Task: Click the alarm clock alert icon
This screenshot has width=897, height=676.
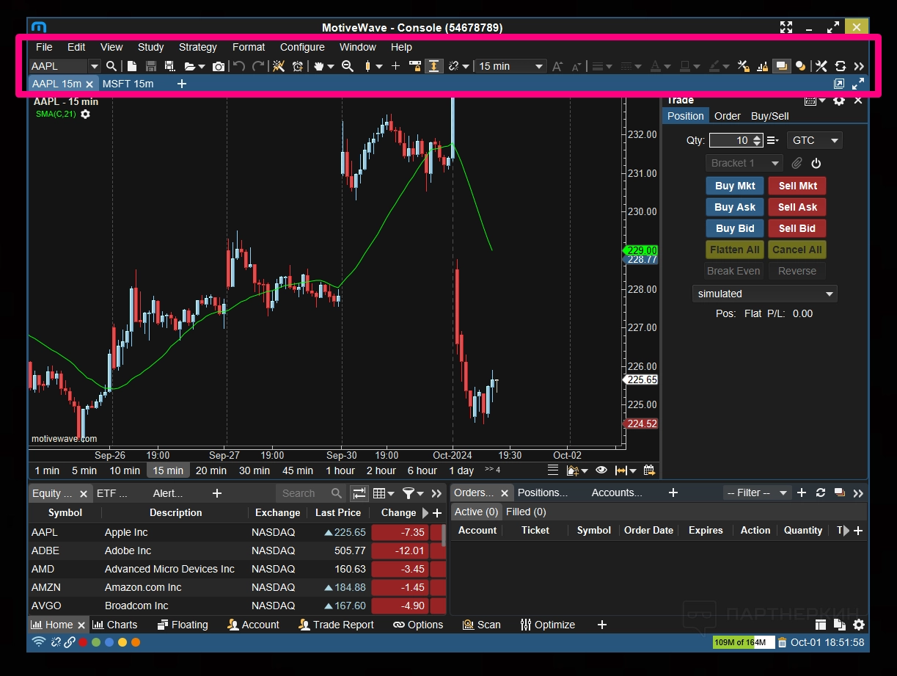Action: (298, 66)
